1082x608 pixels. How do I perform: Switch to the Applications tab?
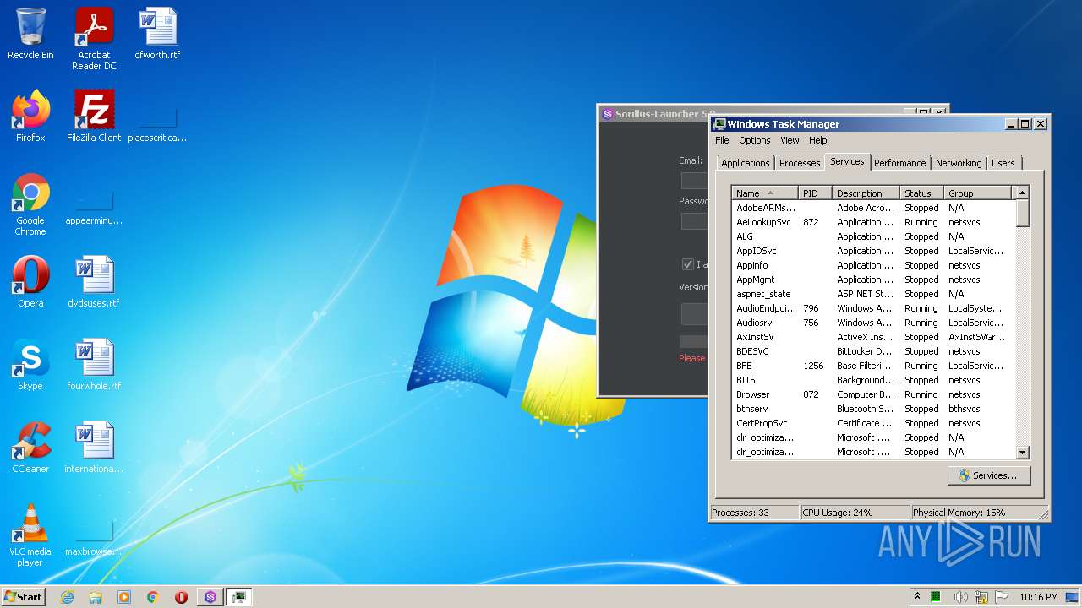[x=745, y=163]
